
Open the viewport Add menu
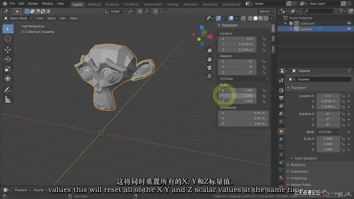[x=63, y=18]
